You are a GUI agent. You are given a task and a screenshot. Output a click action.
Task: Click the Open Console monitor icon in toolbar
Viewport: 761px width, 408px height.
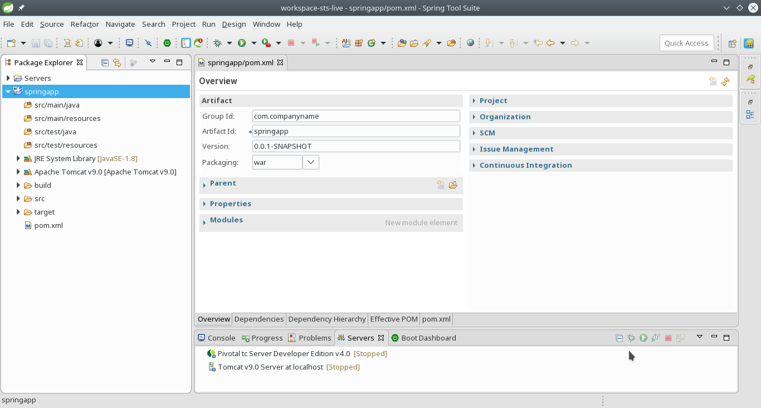(129, 43)
